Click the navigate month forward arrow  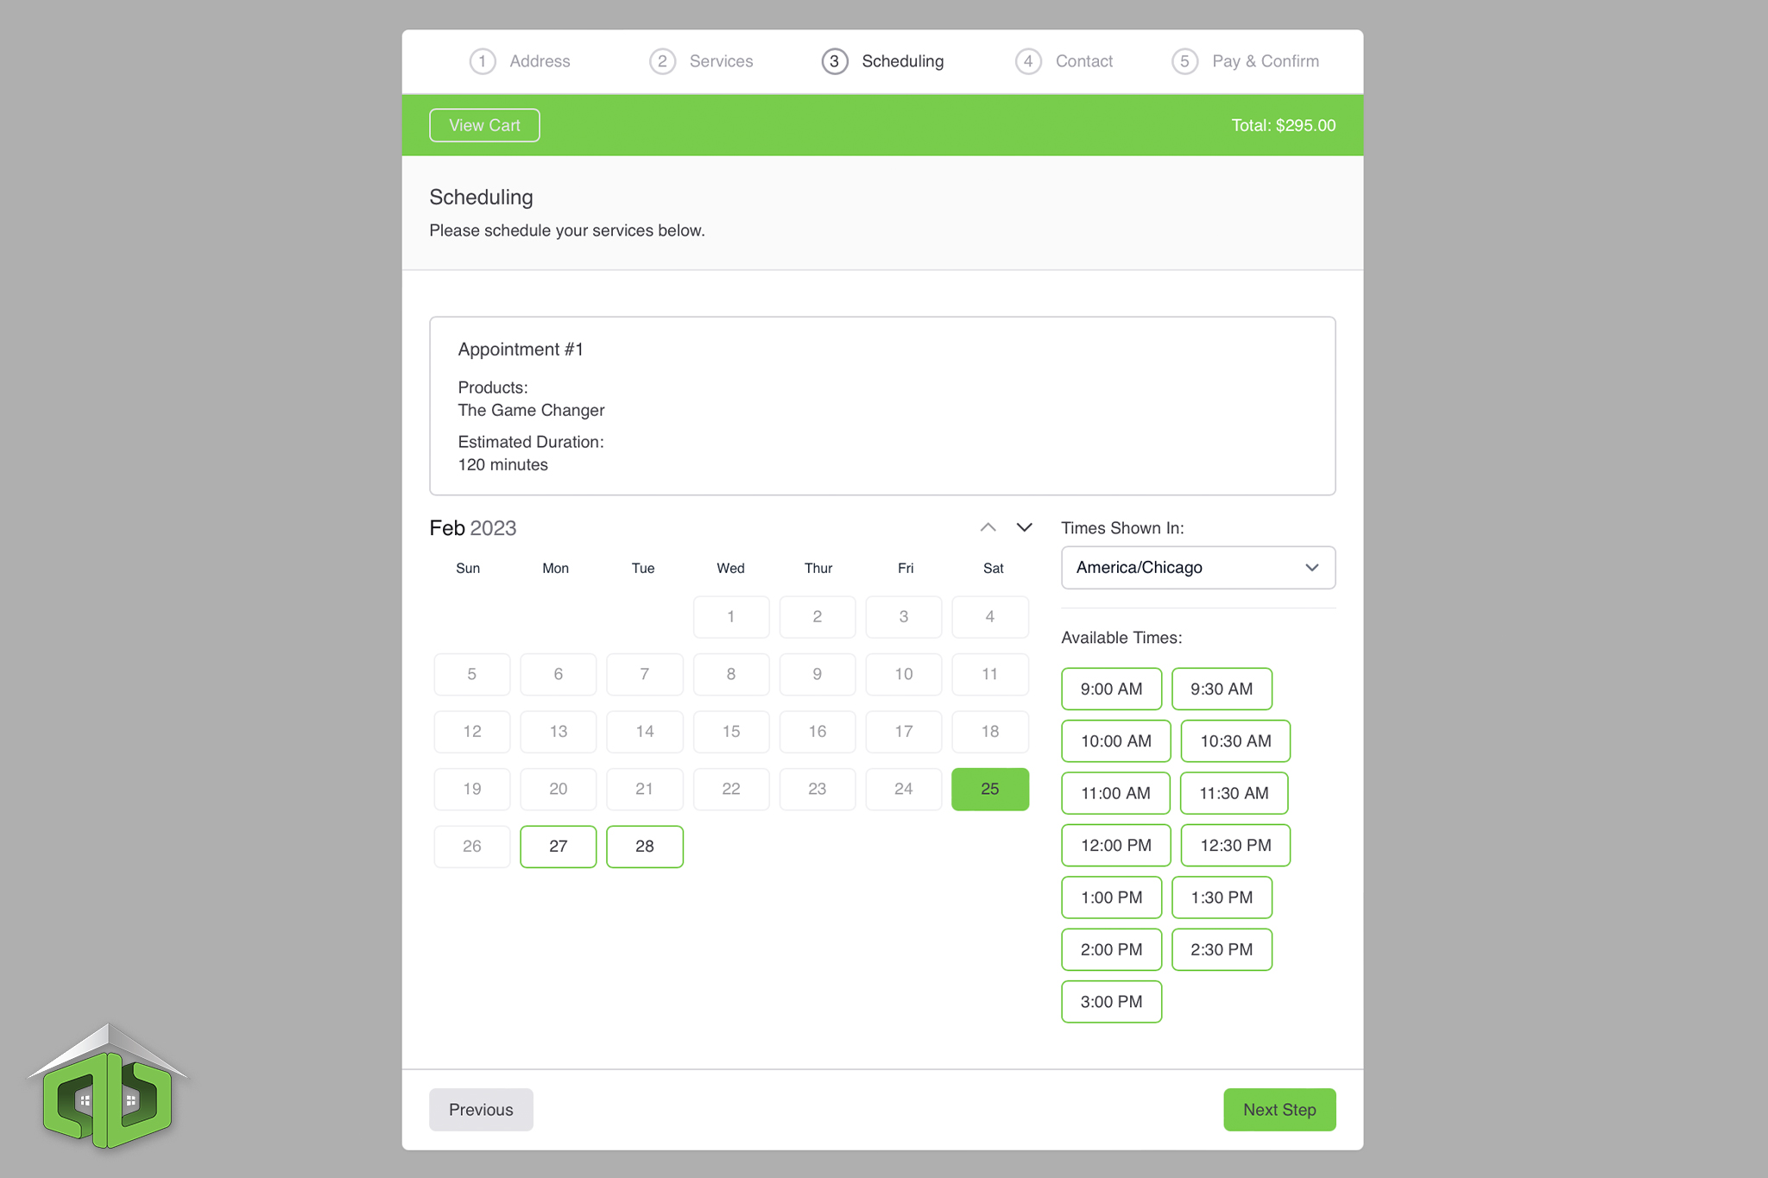(1023, 527)
